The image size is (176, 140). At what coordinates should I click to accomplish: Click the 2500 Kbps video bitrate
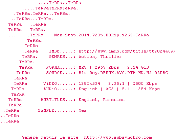coord(145,83)
